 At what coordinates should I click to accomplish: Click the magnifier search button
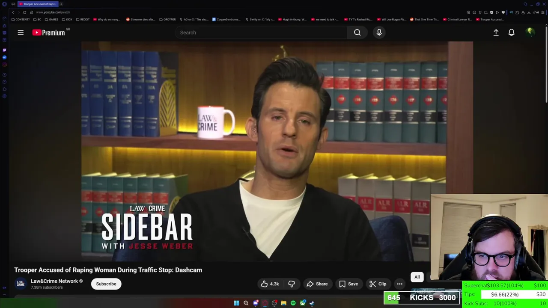[357, 33]
